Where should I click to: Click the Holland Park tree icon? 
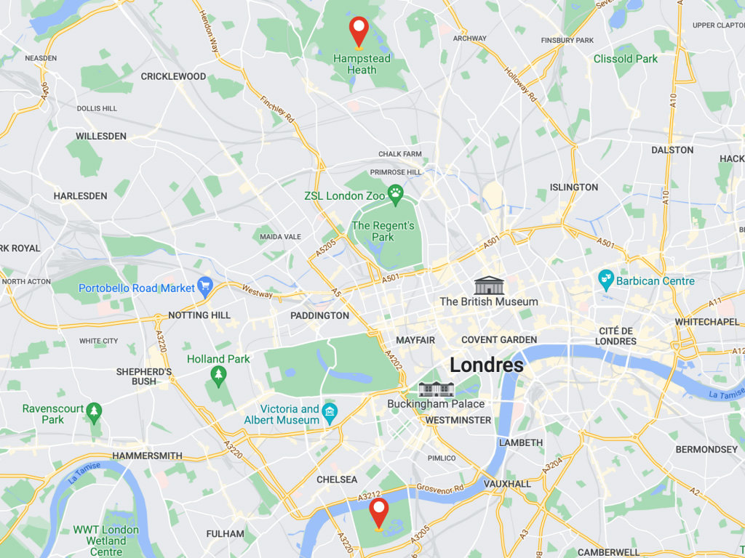pyautogui.click(x=218, y=376)
